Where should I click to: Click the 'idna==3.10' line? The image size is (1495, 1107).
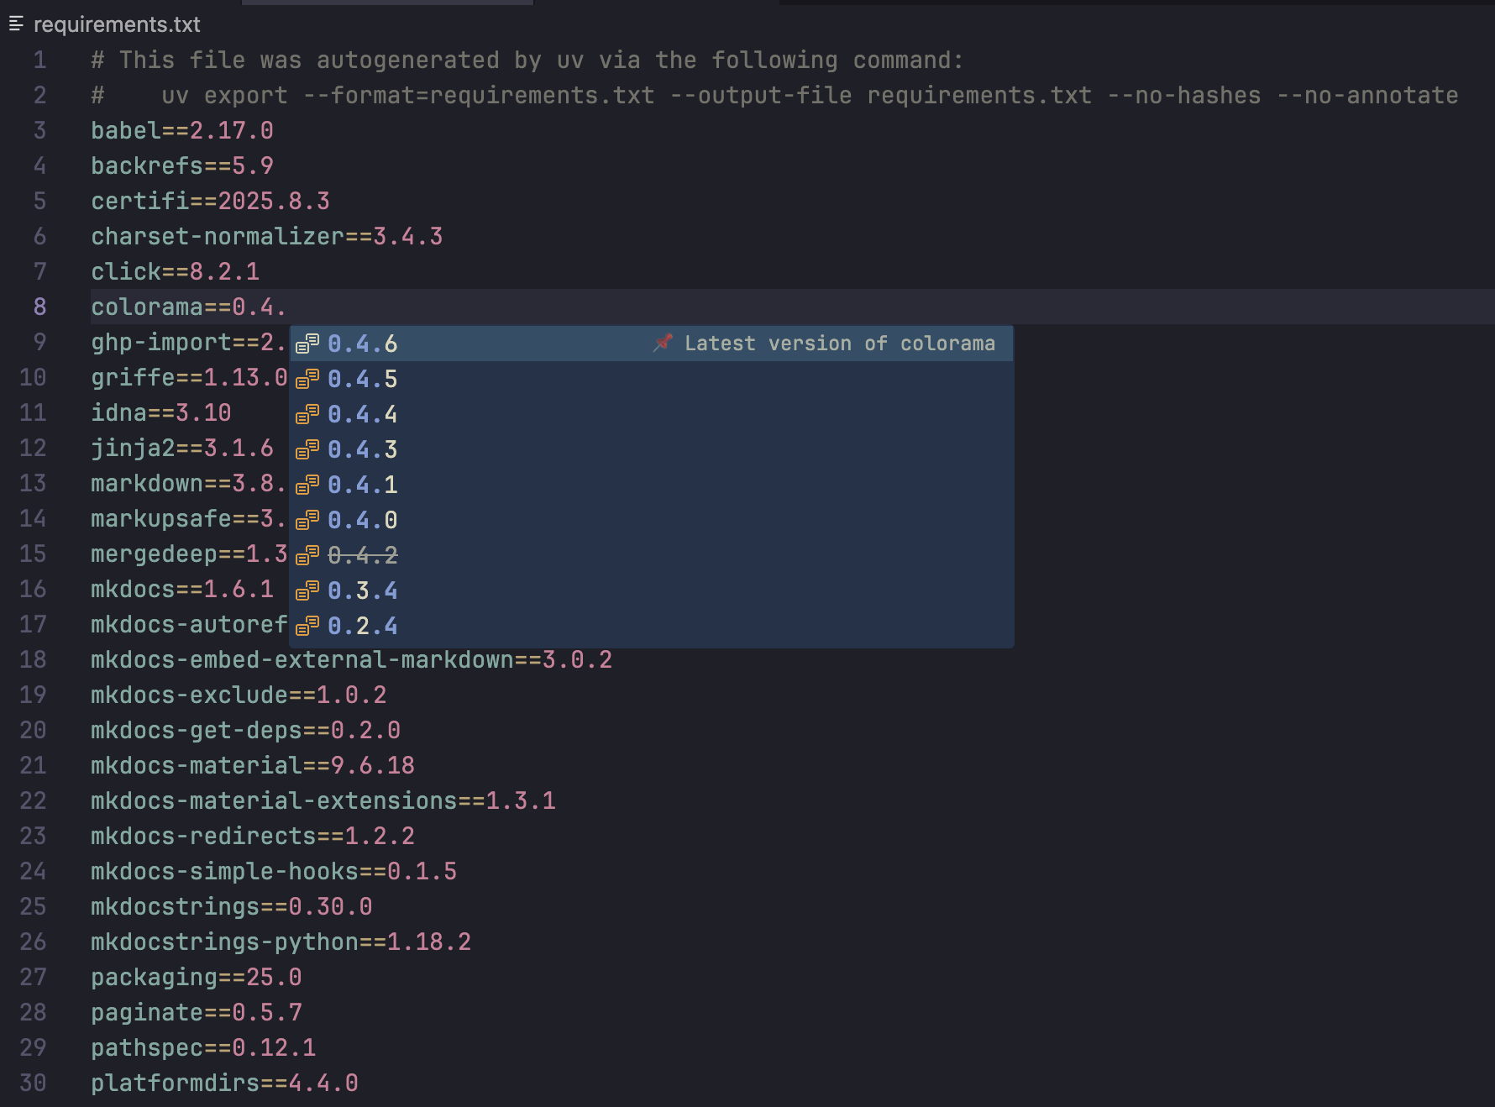[x=161, y=412]
